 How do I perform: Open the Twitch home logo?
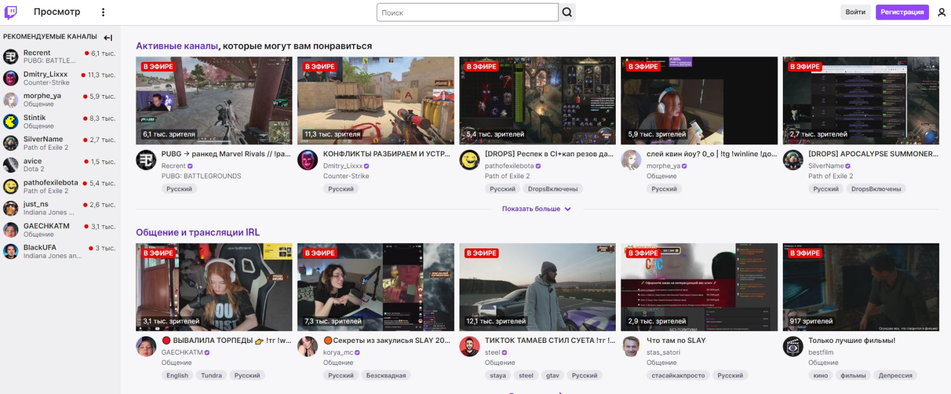click(11, 12)
